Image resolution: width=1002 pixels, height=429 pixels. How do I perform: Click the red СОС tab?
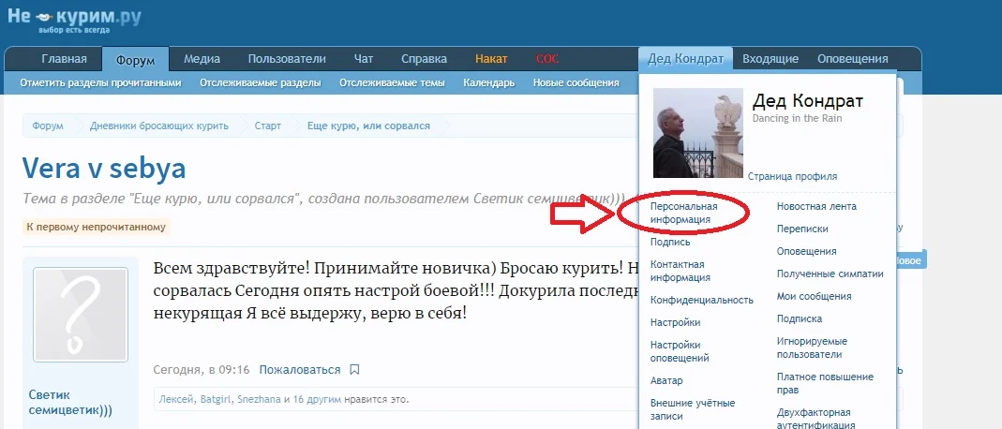coord(547,59)
